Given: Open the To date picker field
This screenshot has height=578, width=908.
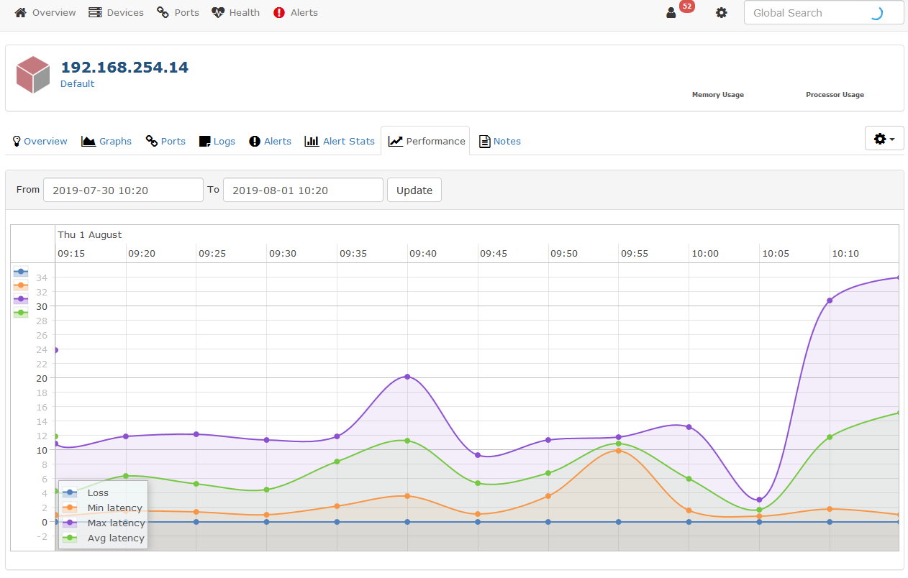Looking at the screenshot, I should coord(303,191).
